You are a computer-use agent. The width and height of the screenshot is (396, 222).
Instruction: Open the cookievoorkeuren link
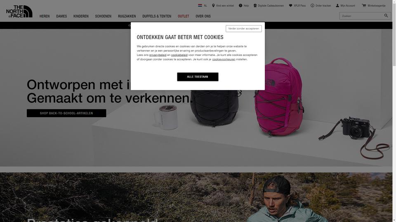[x=224, y=59]
